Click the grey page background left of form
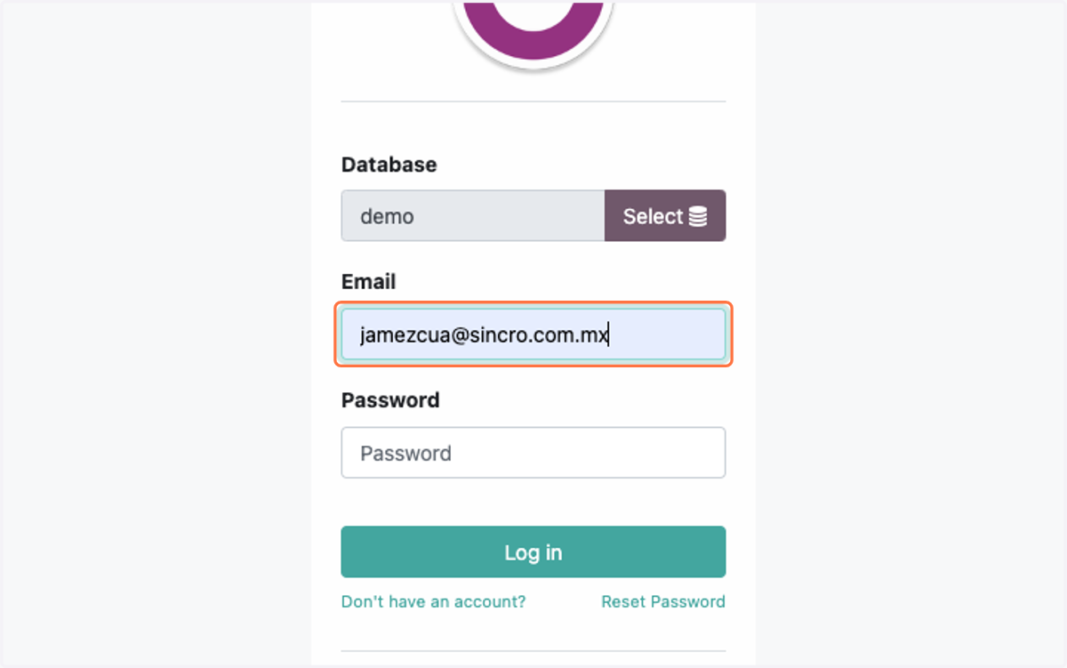Screen dimensions: 1067x668 [156, 334]
